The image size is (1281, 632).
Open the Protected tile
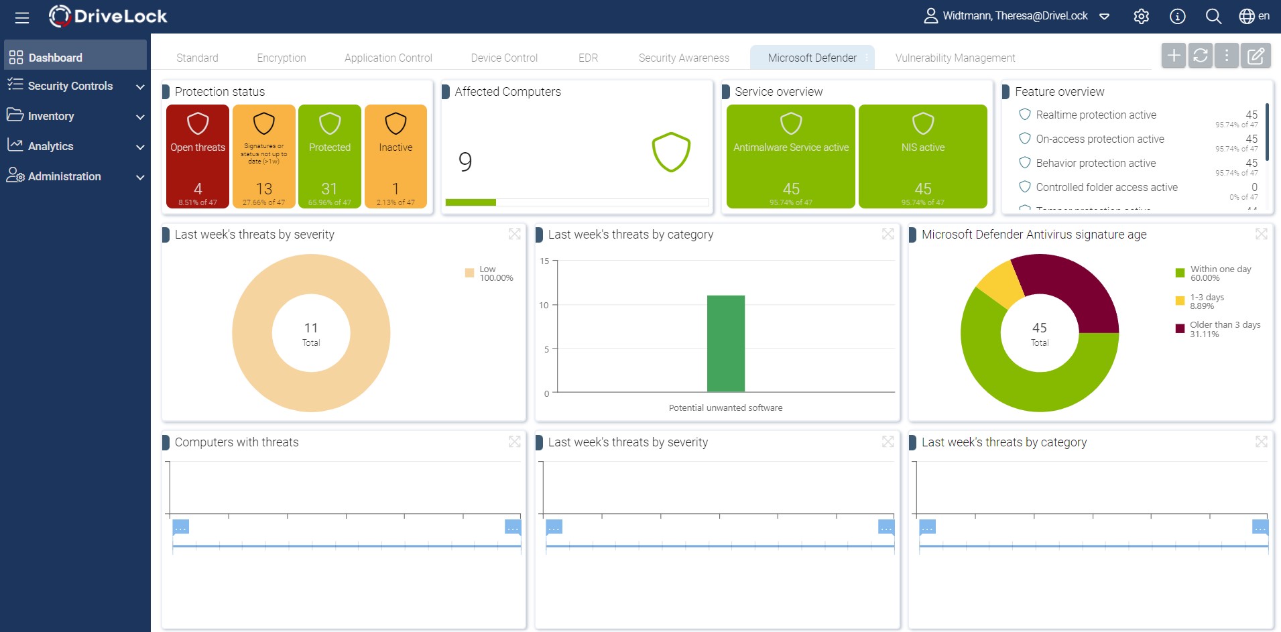(329, 156)
